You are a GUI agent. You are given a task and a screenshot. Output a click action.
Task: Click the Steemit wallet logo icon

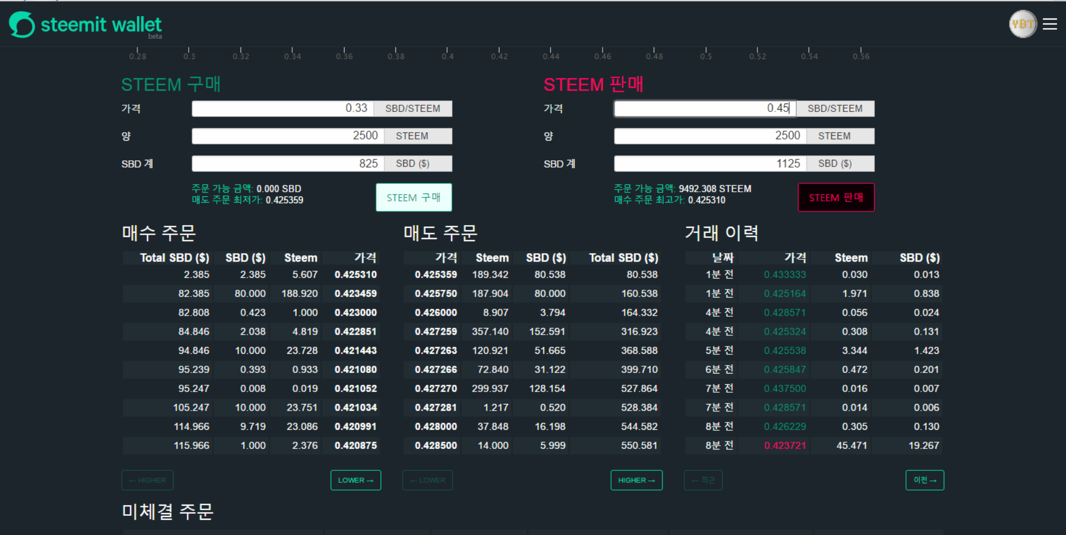22,25
